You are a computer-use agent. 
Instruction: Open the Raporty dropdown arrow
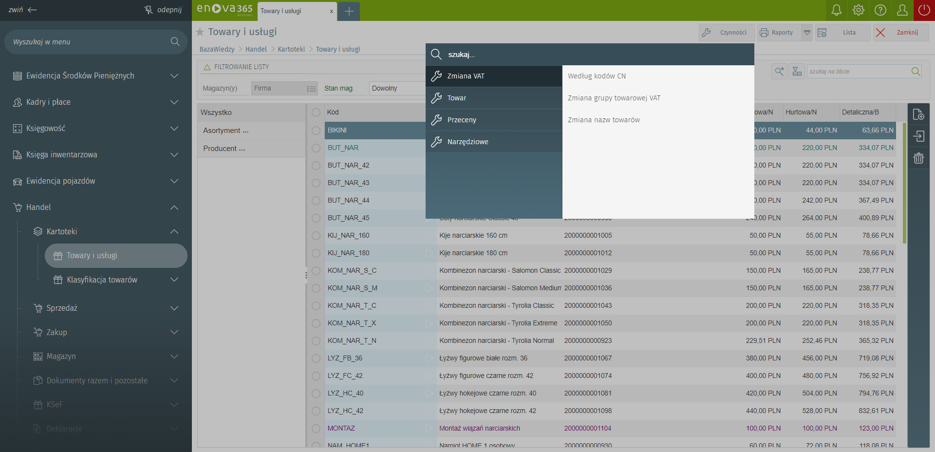click(x=807, y=33)
